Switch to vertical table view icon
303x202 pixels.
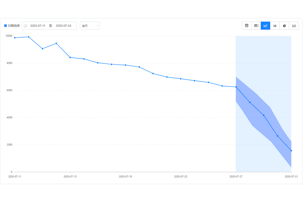pyautogui.click(x=256, y=26)
